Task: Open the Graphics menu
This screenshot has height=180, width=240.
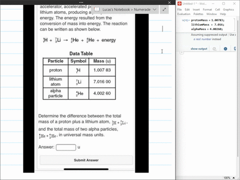Action: 228,9
